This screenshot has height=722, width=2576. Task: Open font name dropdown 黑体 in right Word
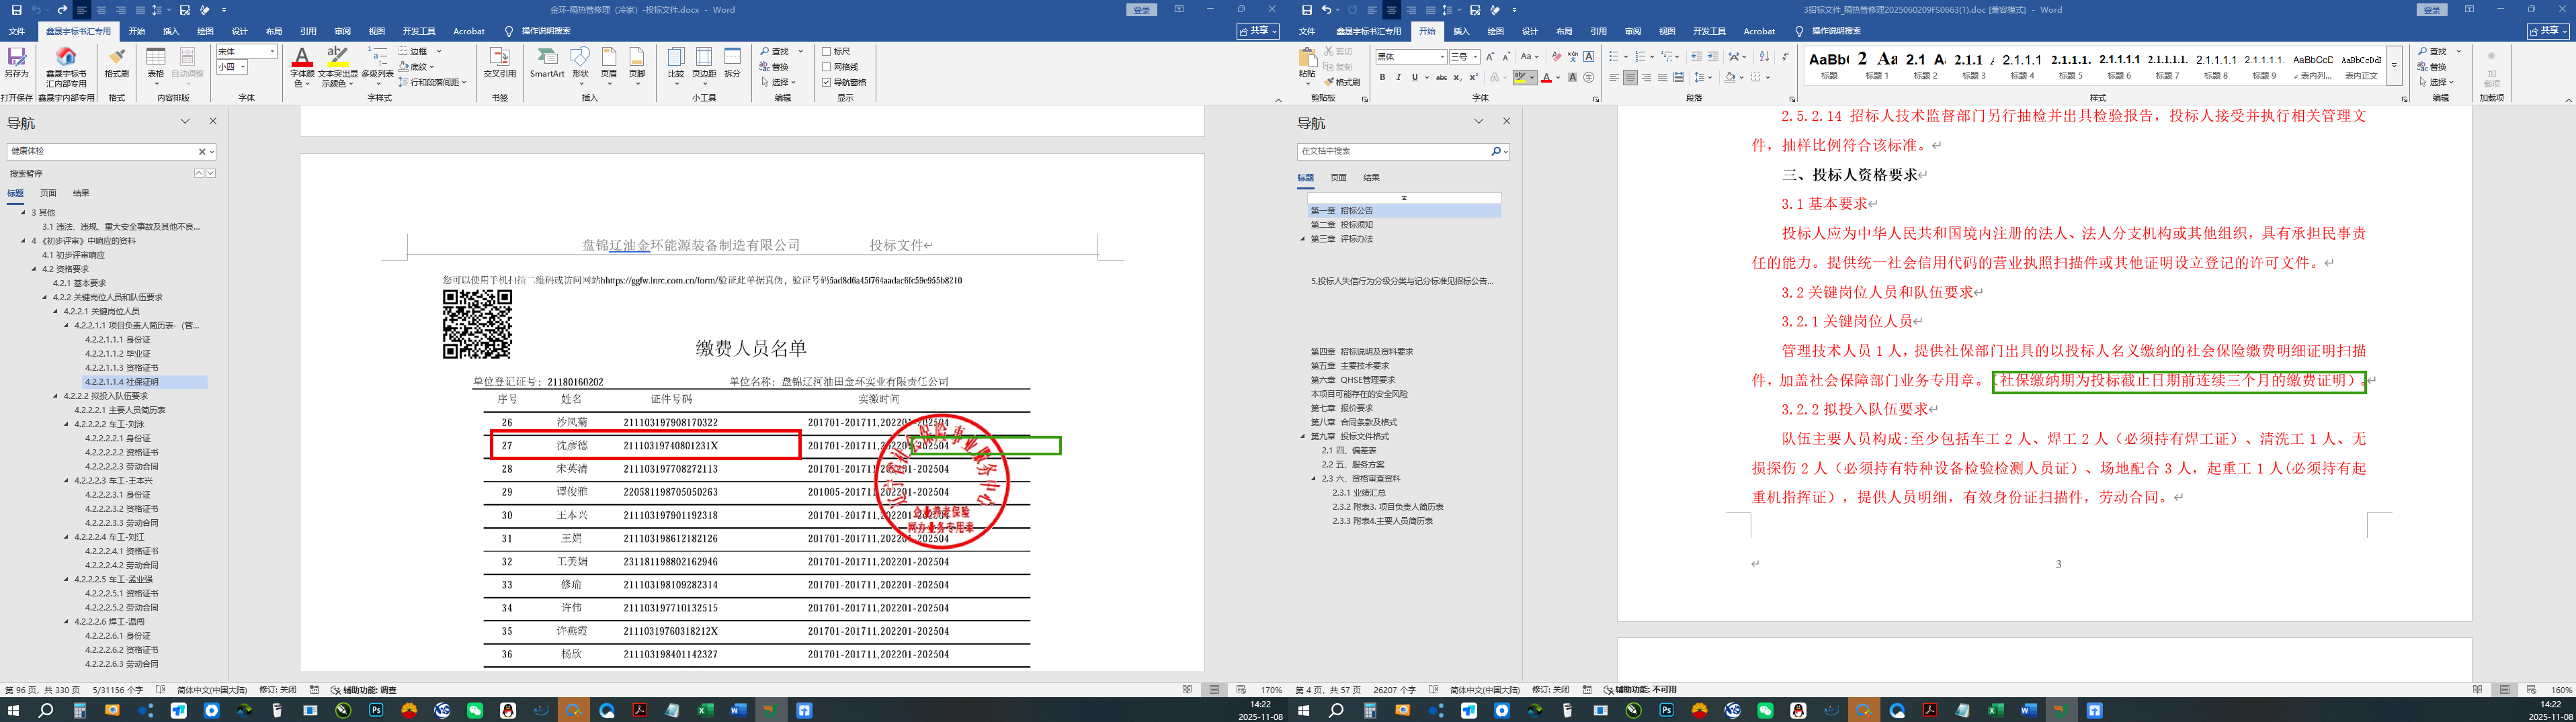1442,57
